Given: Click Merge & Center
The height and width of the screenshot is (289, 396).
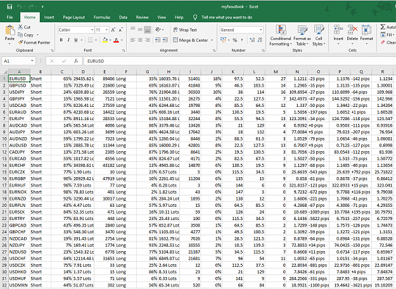Looking at the screenshot, I should tap(191, 40).
